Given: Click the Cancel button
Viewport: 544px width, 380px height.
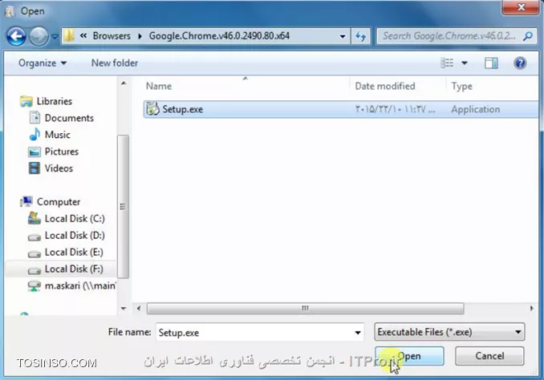Looking at the screenshot, I should tap(489, 356).
